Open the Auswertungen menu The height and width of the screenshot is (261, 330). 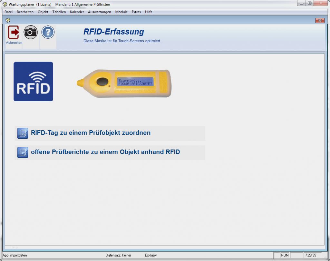tap(99, 12)
